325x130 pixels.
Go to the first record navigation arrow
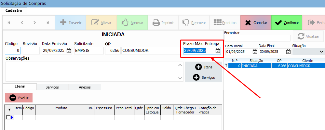coord(9,23)
